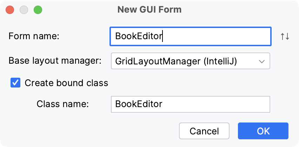Close the New GUI Form dialog
Image resolution: width=299 pixels, height=147 pixels.
pyautogui.click(x=10, y=9)
